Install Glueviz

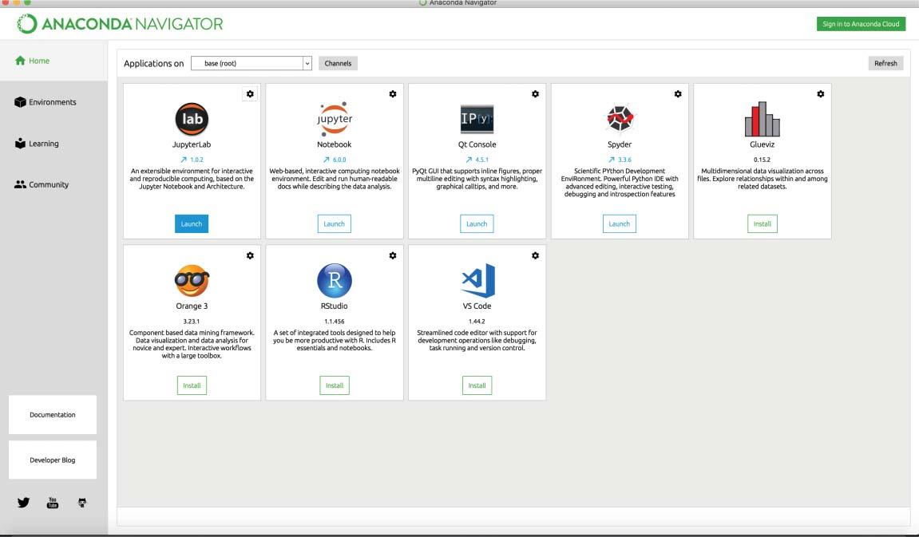[762, 223]
